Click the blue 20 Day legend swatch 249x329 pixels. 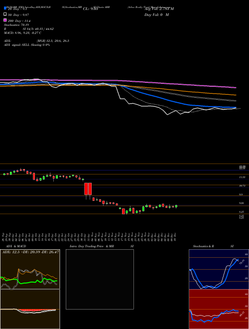point(5,8)
